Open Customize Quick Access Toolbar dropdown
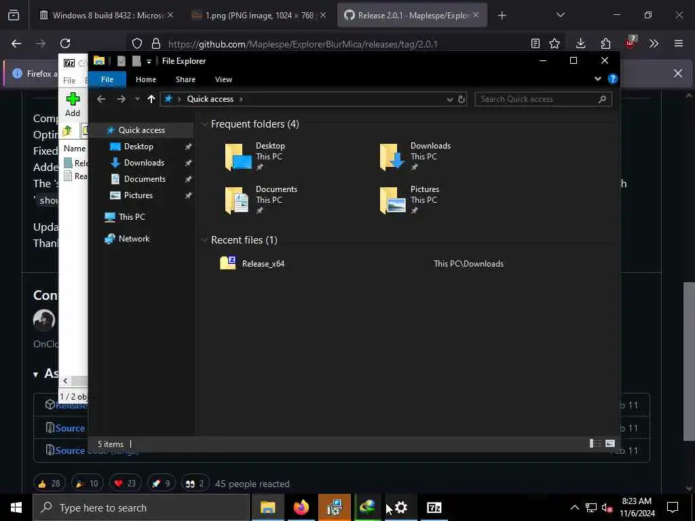The image size is (695, 521). 149,62
